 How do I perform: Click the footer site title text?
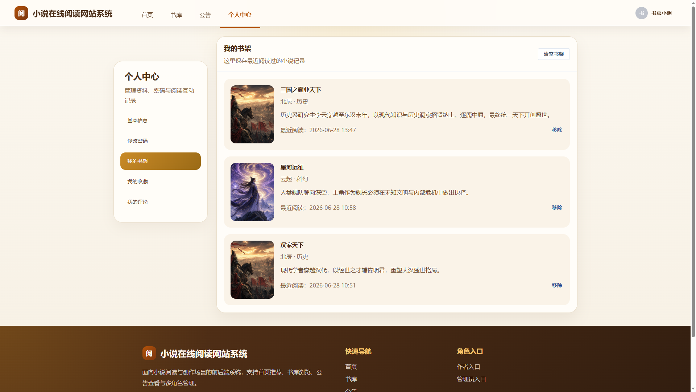[x=204, y=354]
